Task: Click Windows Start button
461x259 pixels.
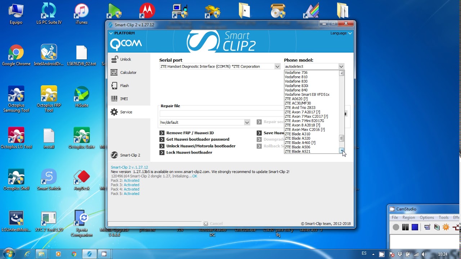Action: [x=8, y=254]
